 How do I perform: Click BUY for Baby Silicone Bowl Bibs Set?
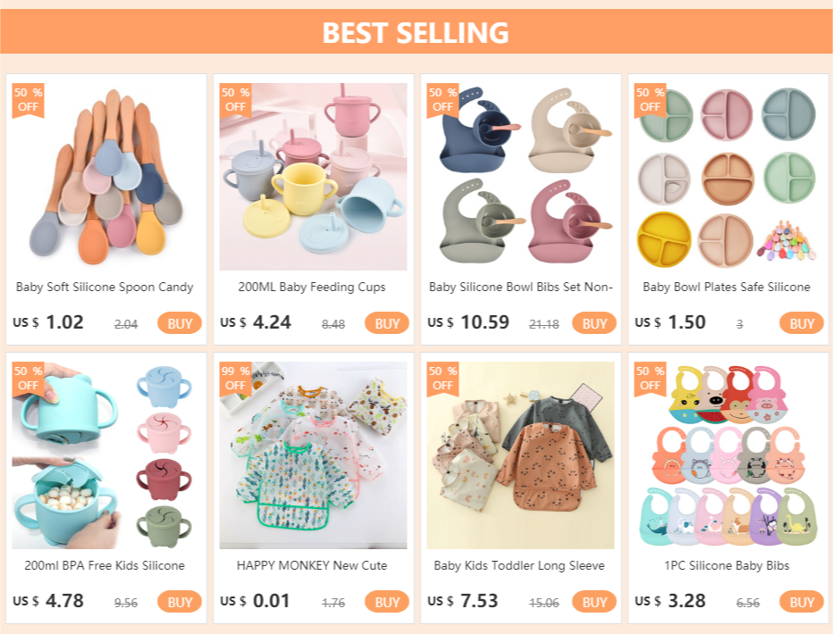[x=594, y=323]
